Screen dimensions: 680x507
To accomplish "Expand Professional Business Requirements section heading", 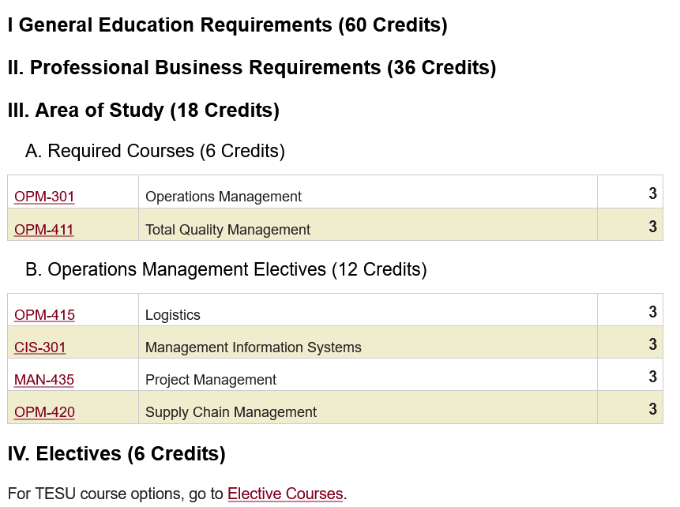I will pyautogui.click(x=252, y=68).
